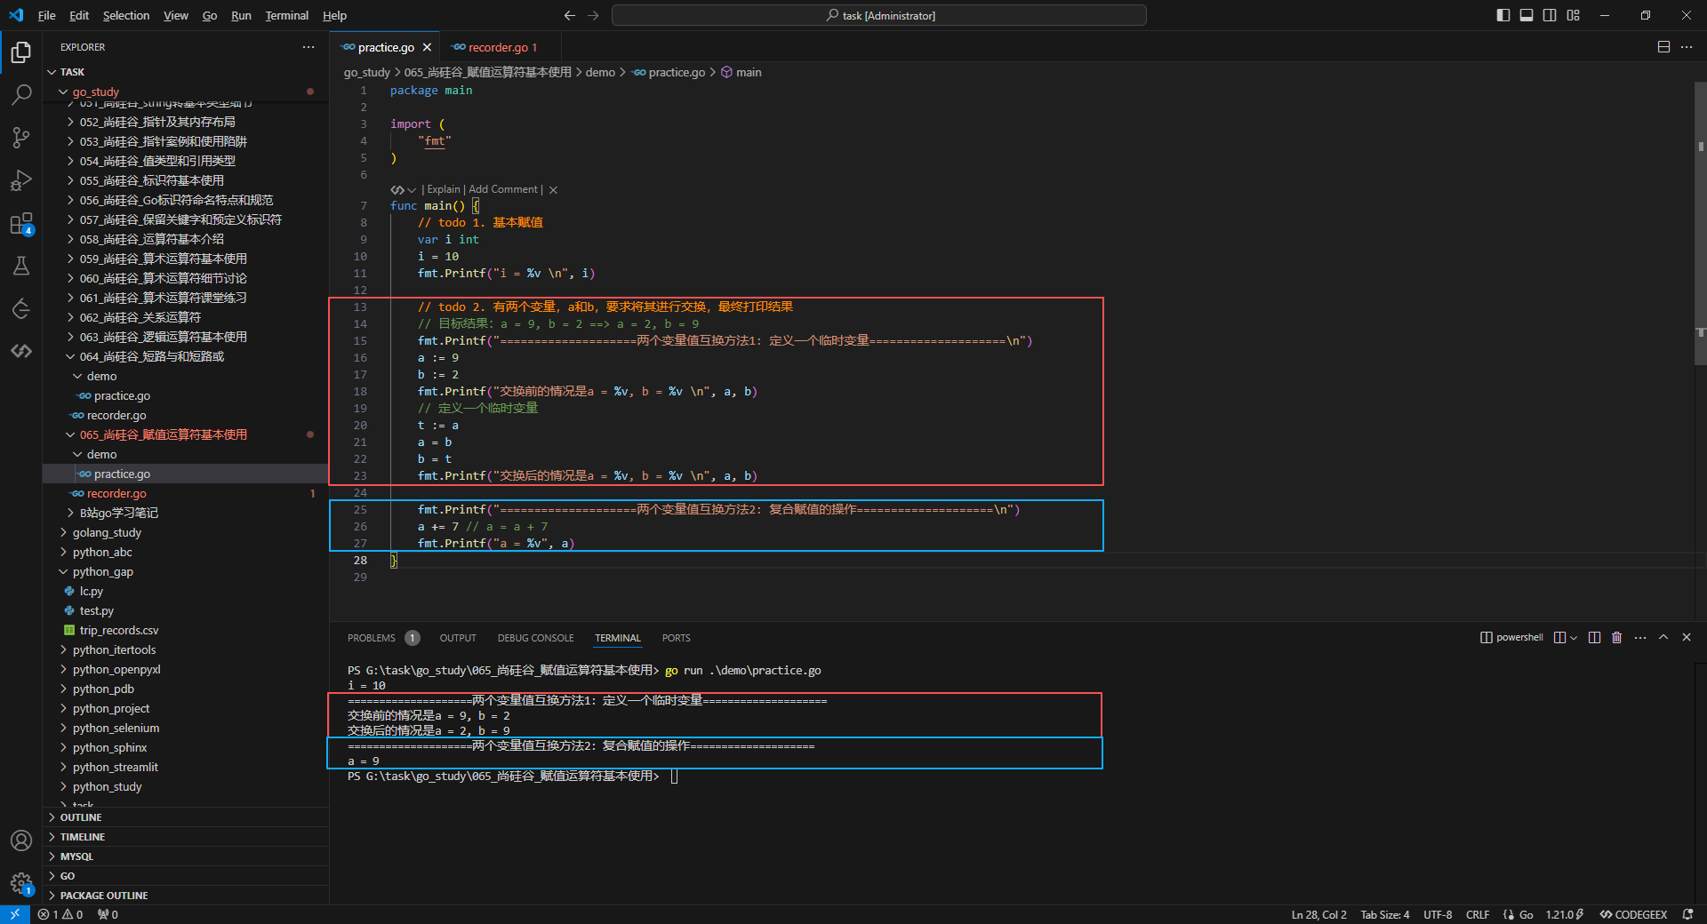Open the File menu
Screen dimensions: 1707x924
[47, 15]
